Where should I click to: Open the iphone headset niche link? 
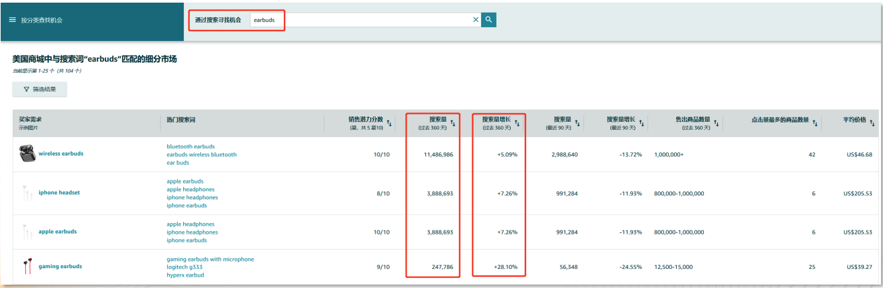59,193
